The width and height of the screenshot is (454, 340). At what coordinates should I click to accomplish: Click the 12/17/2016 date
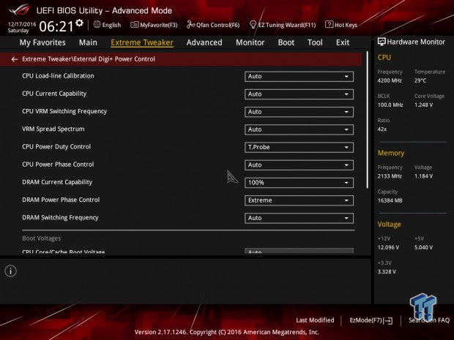[x=22, y=24]
